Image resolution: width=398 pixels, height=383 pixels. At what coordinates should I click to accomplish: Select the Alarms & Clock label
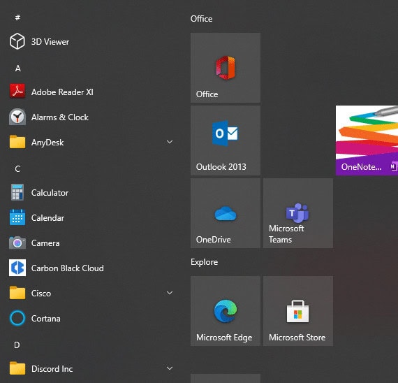(60, 117)
